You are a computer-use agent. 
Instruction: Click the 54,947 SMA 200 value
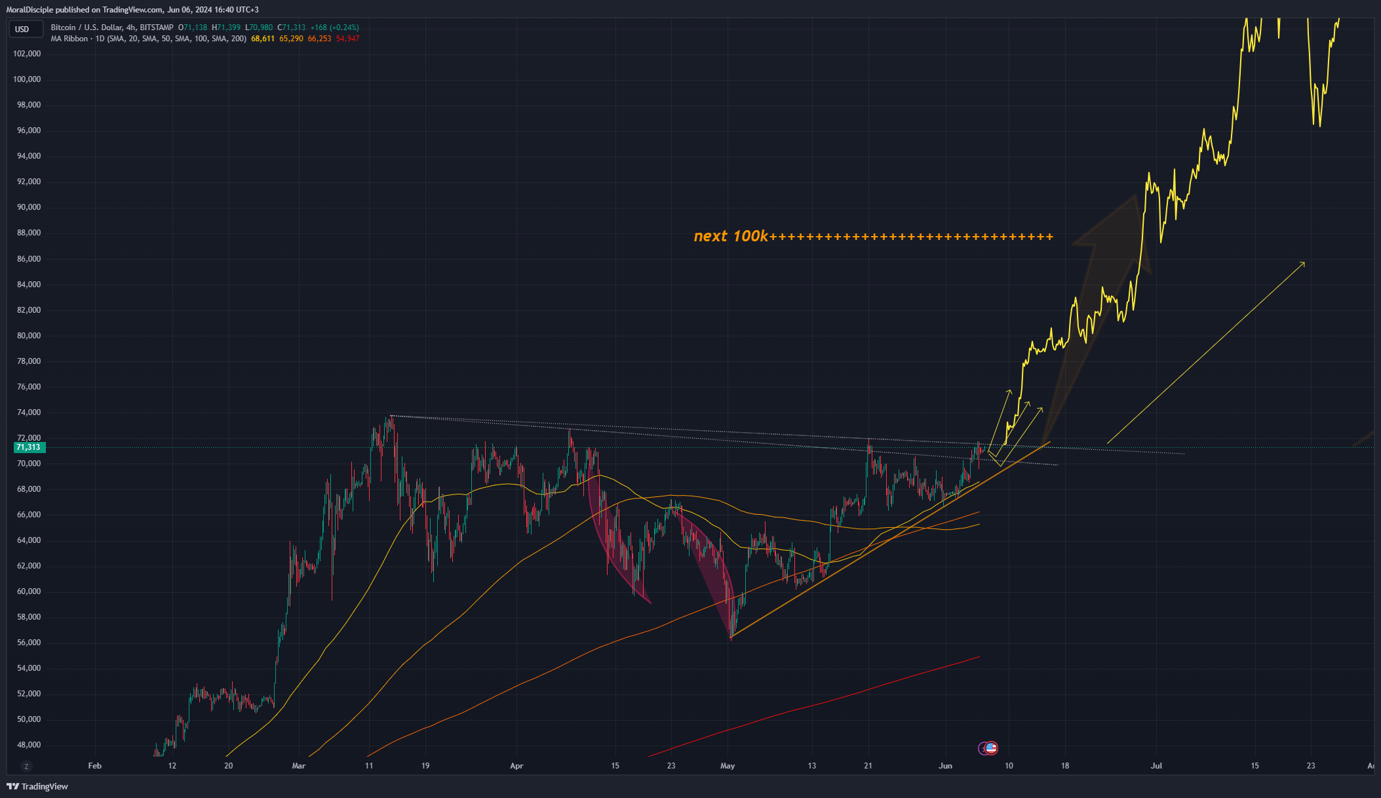click(x=347, y=39)
